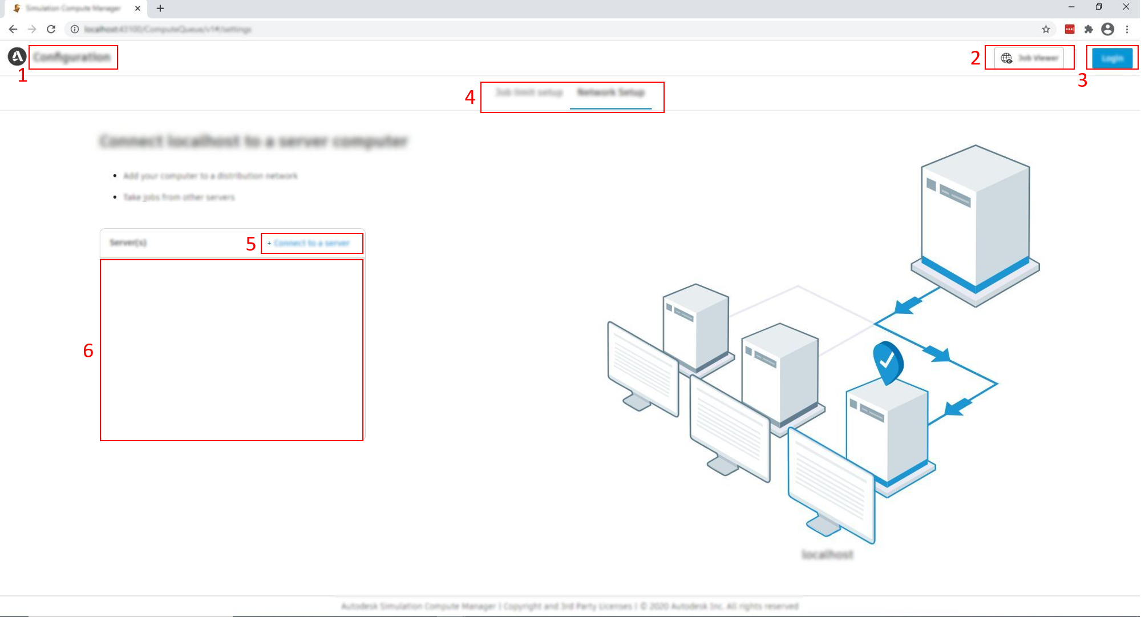Open the Chrome profile avatar
Image resolution: width=1141 pixels, height=617 pixels.
1107,29
